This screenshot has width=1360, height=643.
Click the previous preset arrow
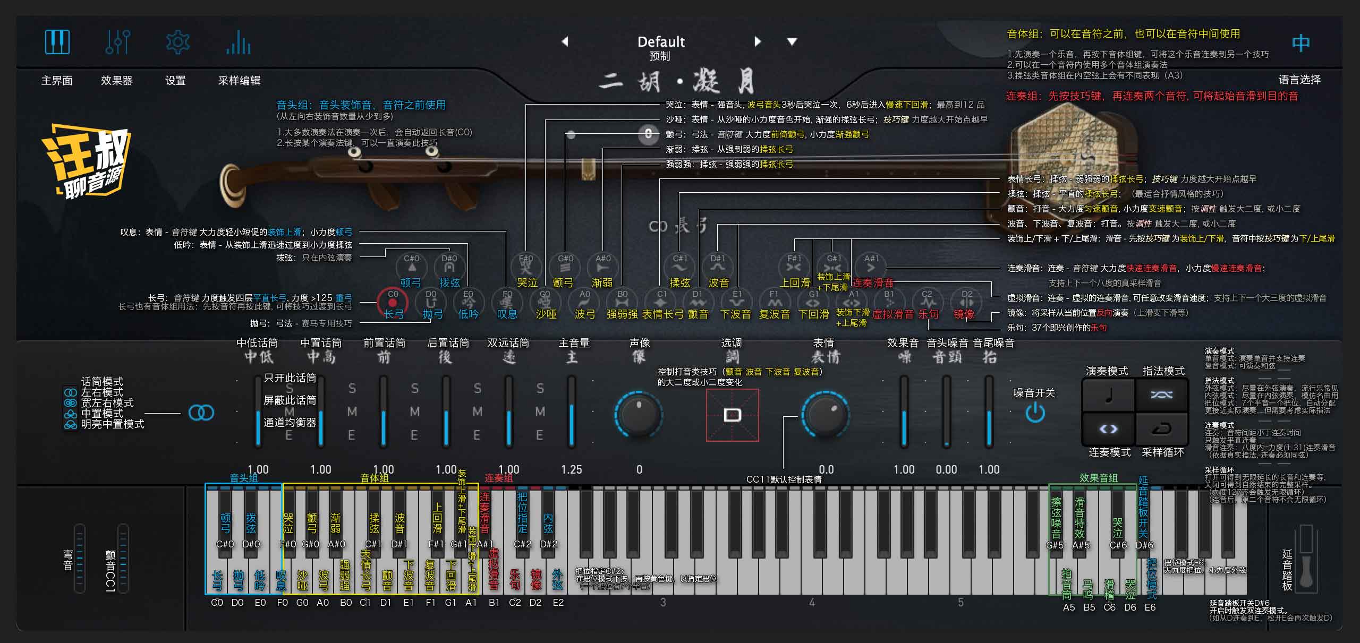point(565,40)
